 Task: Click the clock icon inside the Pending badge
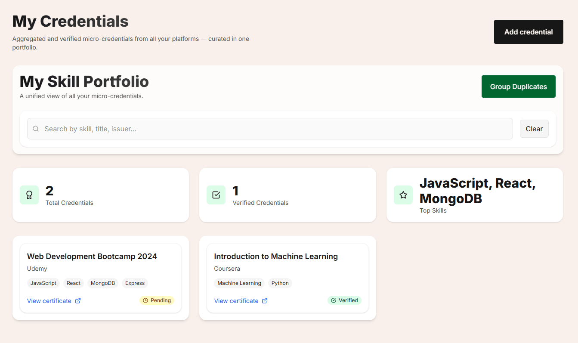tap(146, 300)
